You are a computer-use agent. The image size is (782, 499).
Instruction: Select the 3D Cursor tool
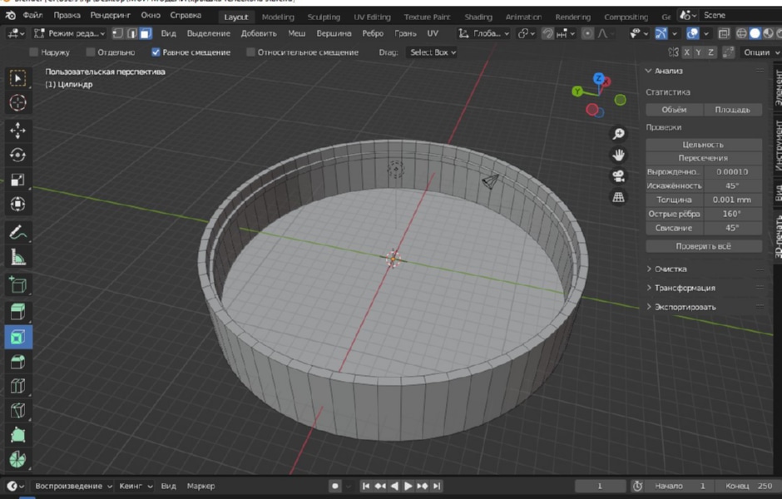(x=18, y=102)
